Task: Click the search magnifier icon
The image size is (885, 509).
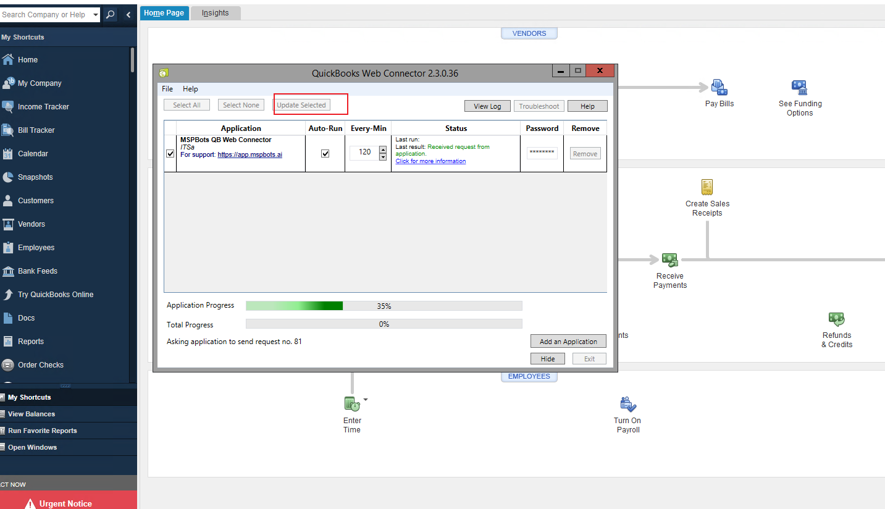Action: [110, 14]
